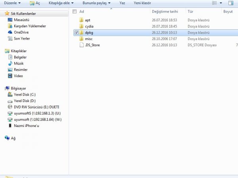Create a folder with Yeni klasör

(142, 3)
